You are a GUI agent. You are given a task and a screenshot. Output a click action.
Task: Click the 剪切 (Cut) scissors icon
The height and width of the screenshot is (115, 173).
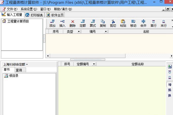coord(113,23)
